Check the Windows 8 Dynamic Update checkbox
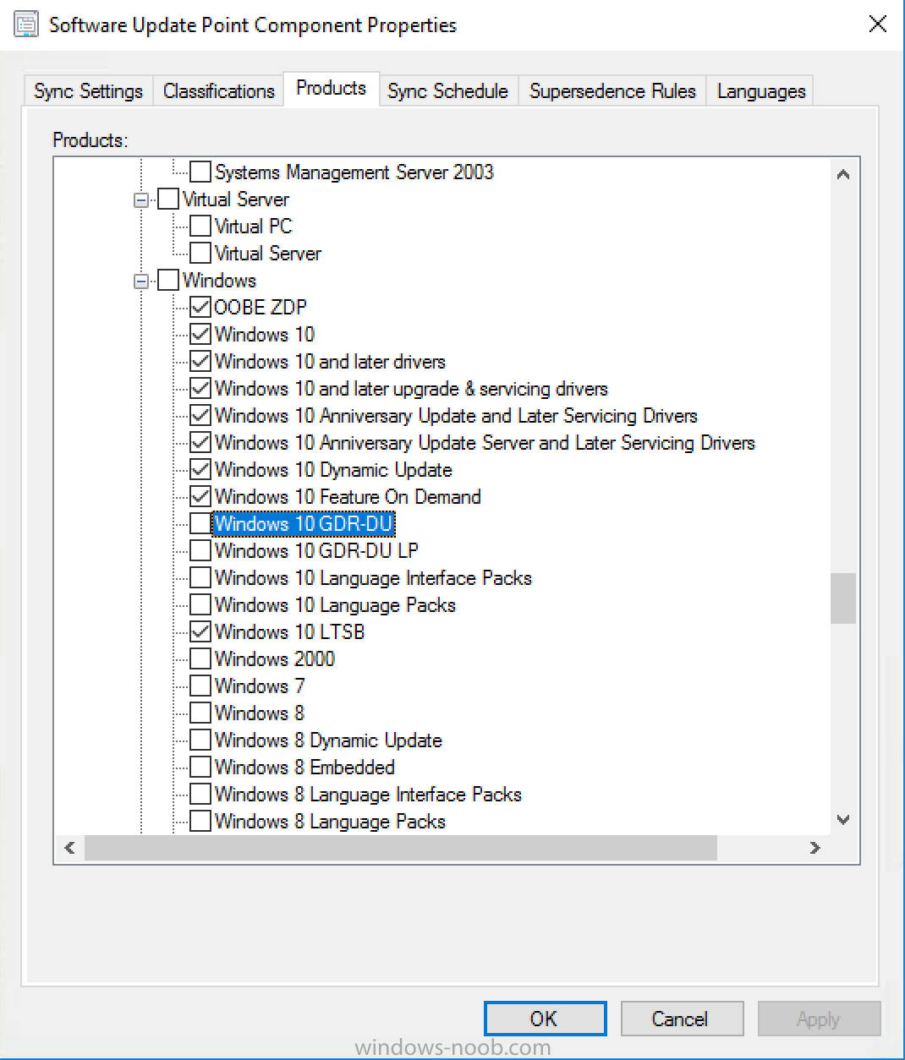Viewport: 905px width, 1060px height. (200, 740)
